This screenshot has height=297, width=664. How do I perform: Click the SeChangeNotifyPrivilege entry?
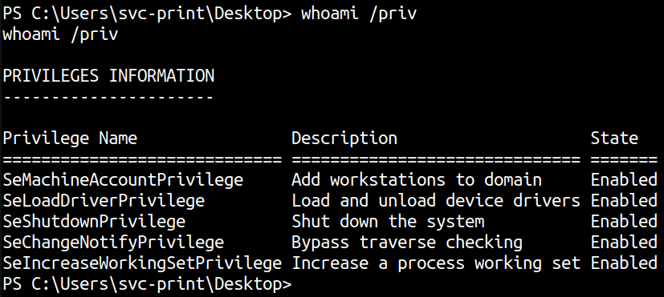113,243
